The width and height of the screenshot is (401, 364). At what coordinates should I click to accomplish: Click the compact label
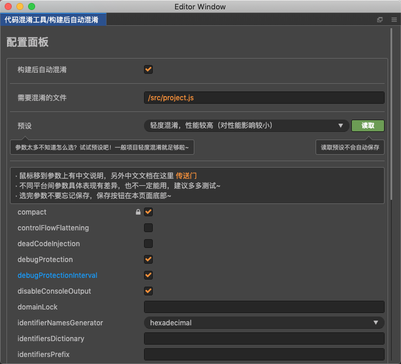click(32, 212)
